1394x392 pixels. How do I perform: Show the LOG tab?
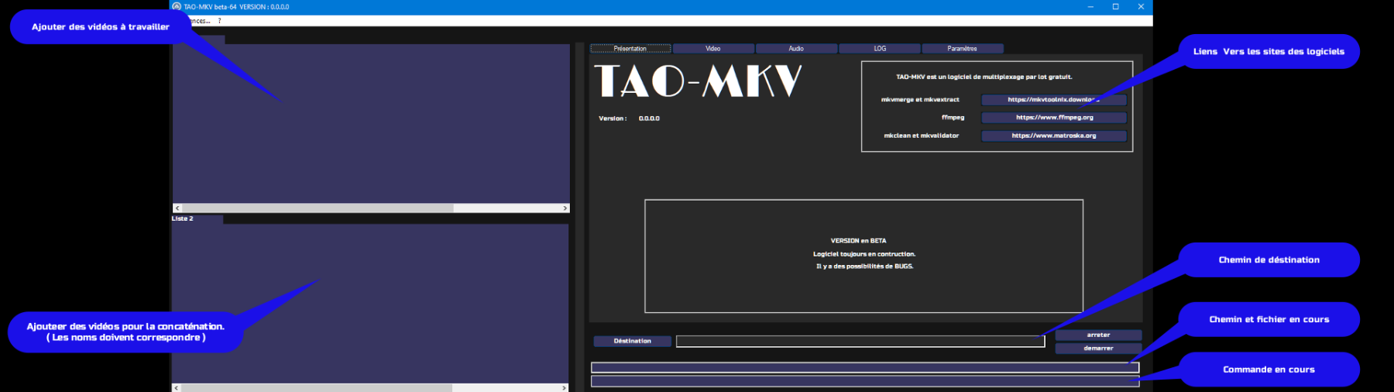(880, 49)
